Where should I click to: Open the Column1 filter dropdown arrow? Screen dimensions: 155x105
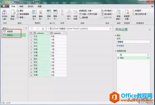click(x=49, y=33)
